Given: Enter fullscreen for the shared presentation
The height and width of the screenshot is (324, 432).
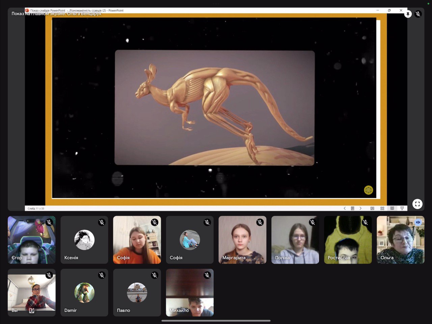Looking at the screenshot, I should click(417, 204).
